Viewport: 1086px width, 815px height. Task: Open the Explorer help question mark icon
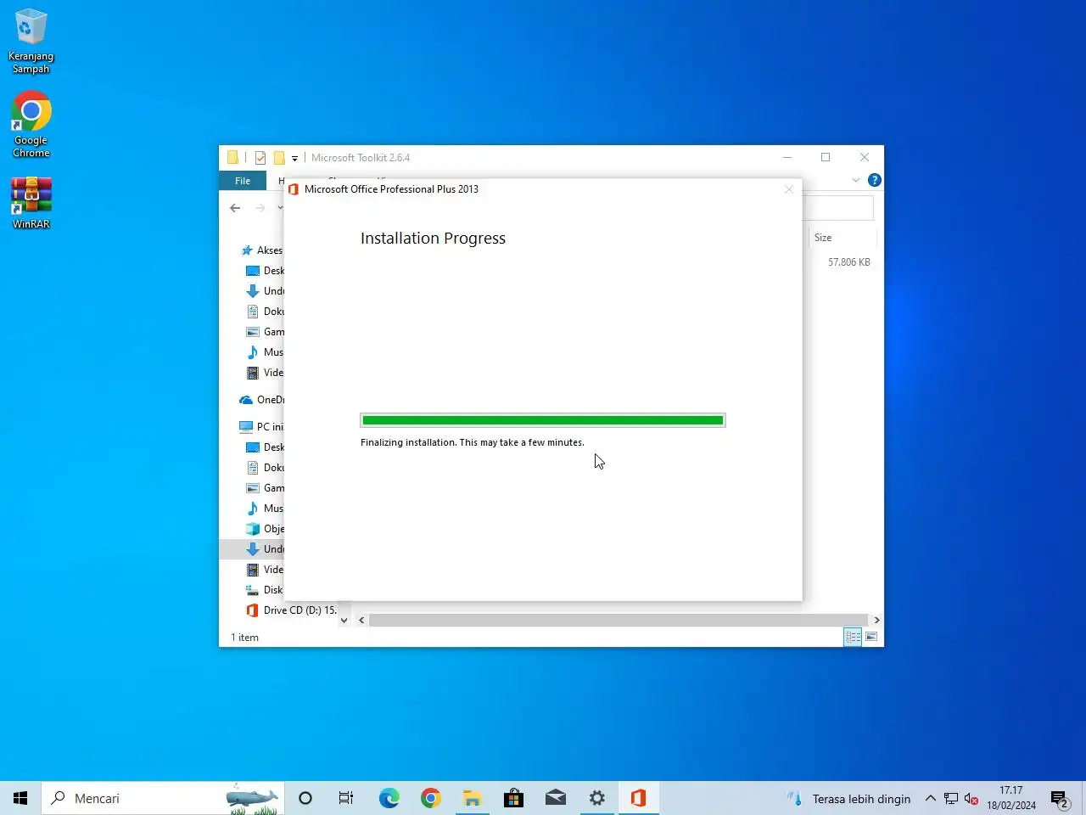875,180
